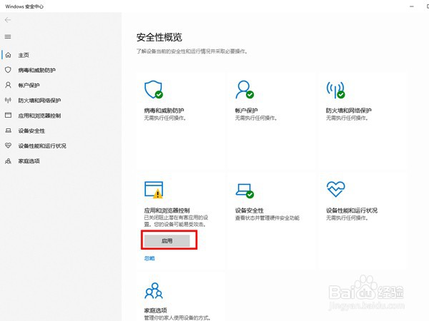Click the 忽略 link
429x321 pixels.
(149, 258)
